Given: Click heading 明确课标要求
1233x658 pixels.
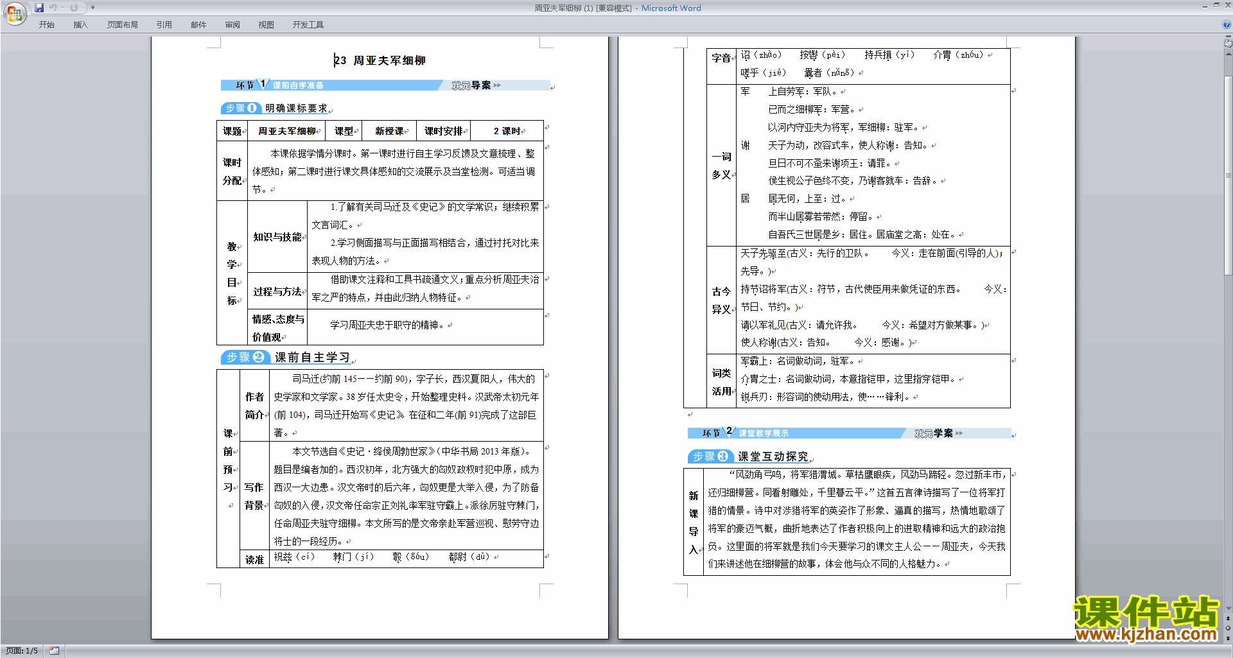Looking at the screenshot, I should pos(296,108).
